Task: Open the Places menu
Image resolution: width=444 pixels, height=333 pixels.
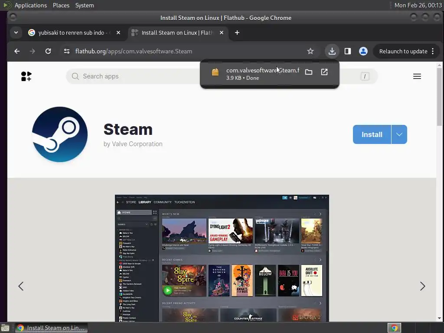Action: point(61,5)
